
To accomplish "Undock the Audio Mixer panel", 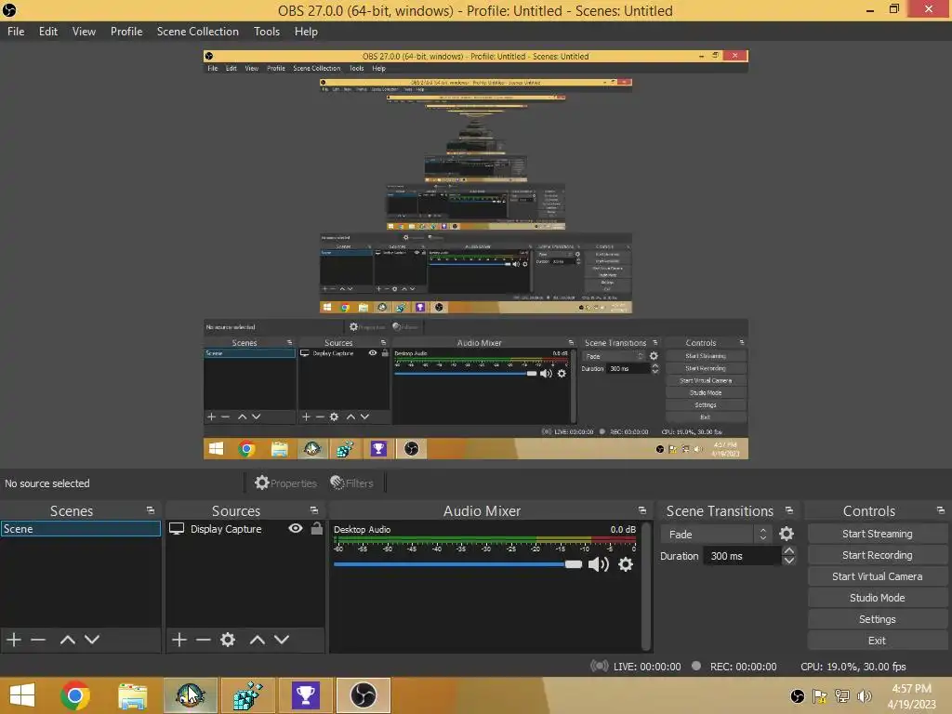I will pyautogui.click(x=641, y=510).
